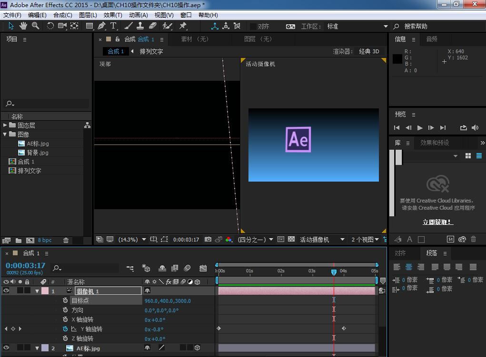Viewport: 486px width, 357px height.
Task: Open the 动画(A) menu
Action: (138, 15)
